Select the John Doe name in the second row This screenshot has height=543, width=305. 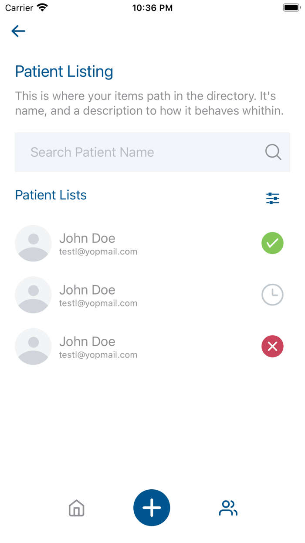tap(87, 290)
